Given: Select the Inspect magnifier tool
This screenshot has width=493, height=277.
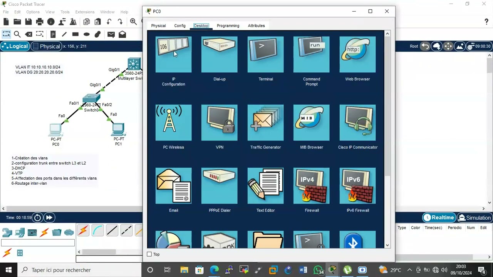Looking at the screenshot, I should (17, 34).
